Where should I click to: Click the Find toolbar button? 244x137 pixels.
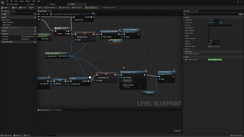(40, 8)
